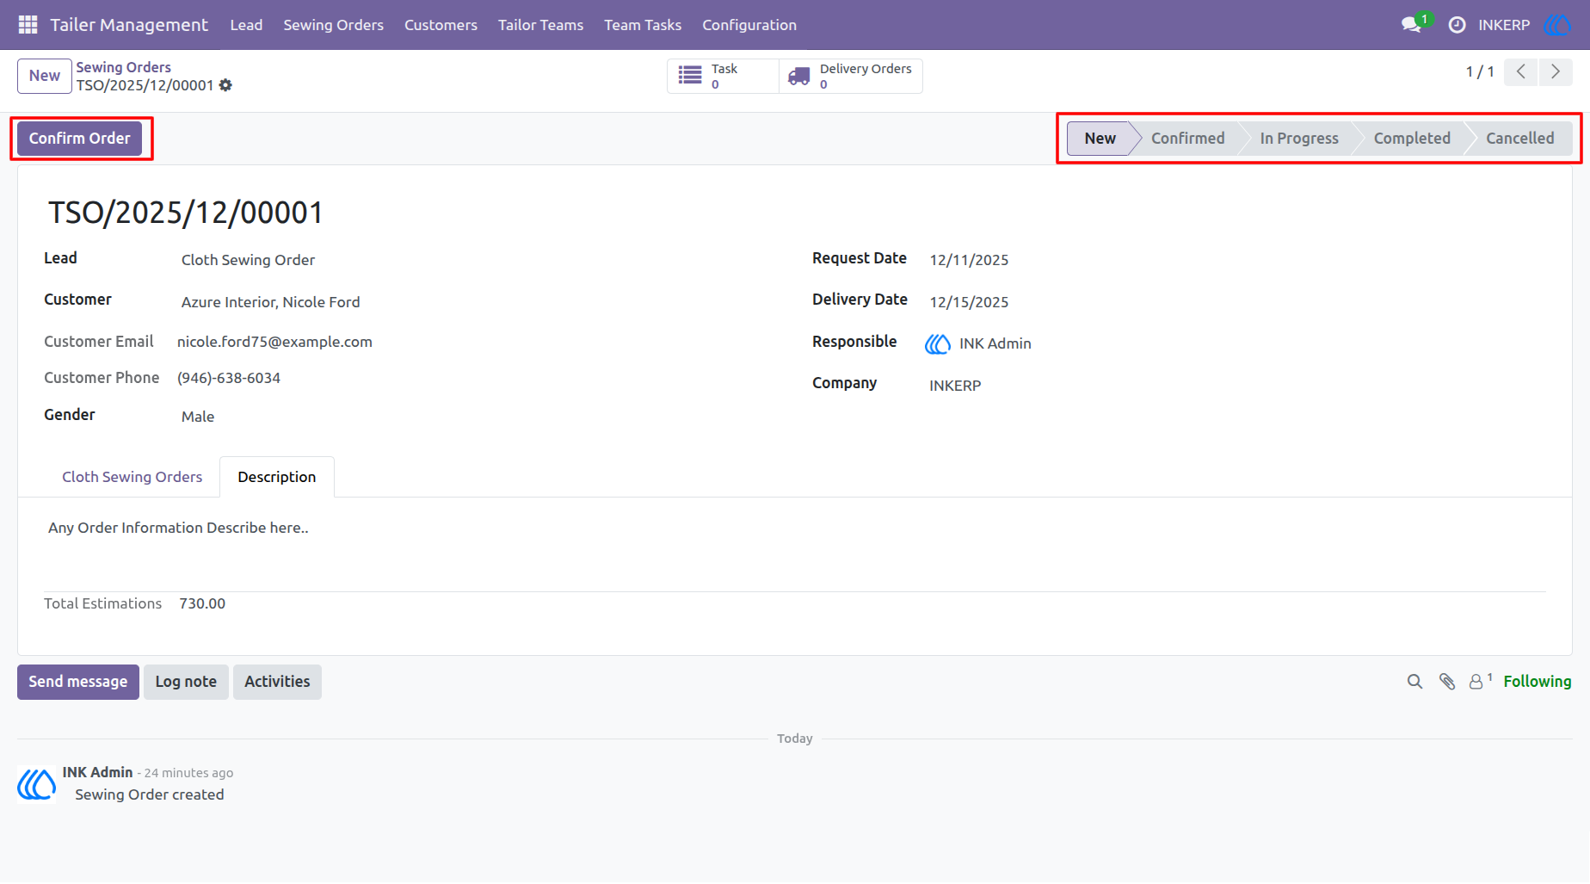Open the Customers menu

click(x=441, y=25)
